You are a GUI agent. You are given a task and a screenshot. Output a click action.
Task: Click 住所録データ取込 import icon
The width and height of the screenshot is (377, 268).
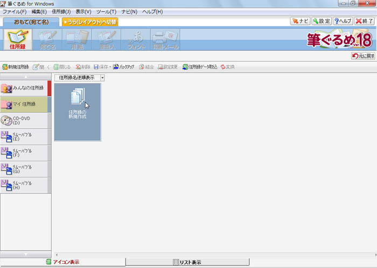click(x=199, y=67)
